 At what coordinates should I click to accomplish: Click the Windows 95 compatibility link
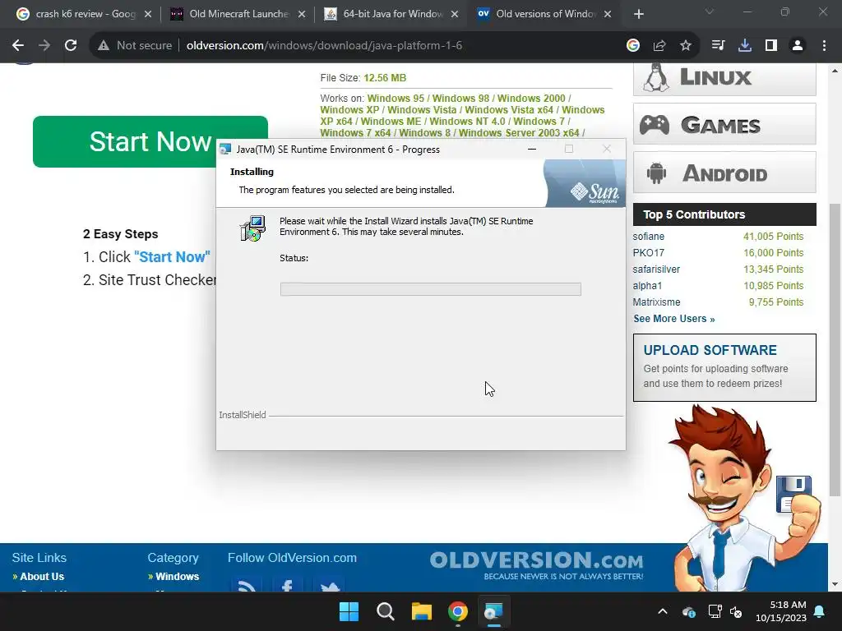click(x=396, y=99)
